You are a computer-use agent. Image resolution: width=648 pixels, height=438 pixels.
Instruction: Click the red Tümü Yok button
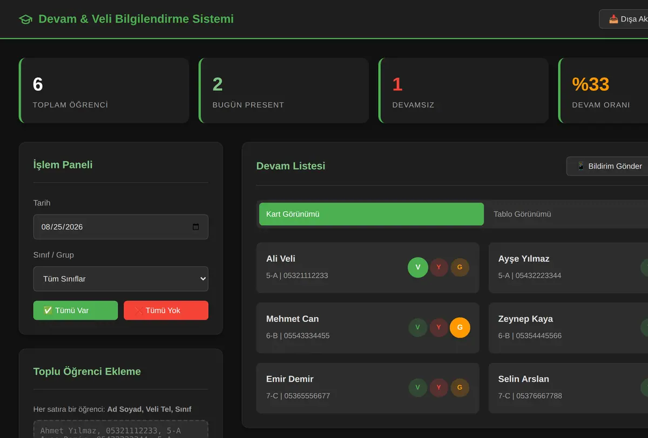166,311
